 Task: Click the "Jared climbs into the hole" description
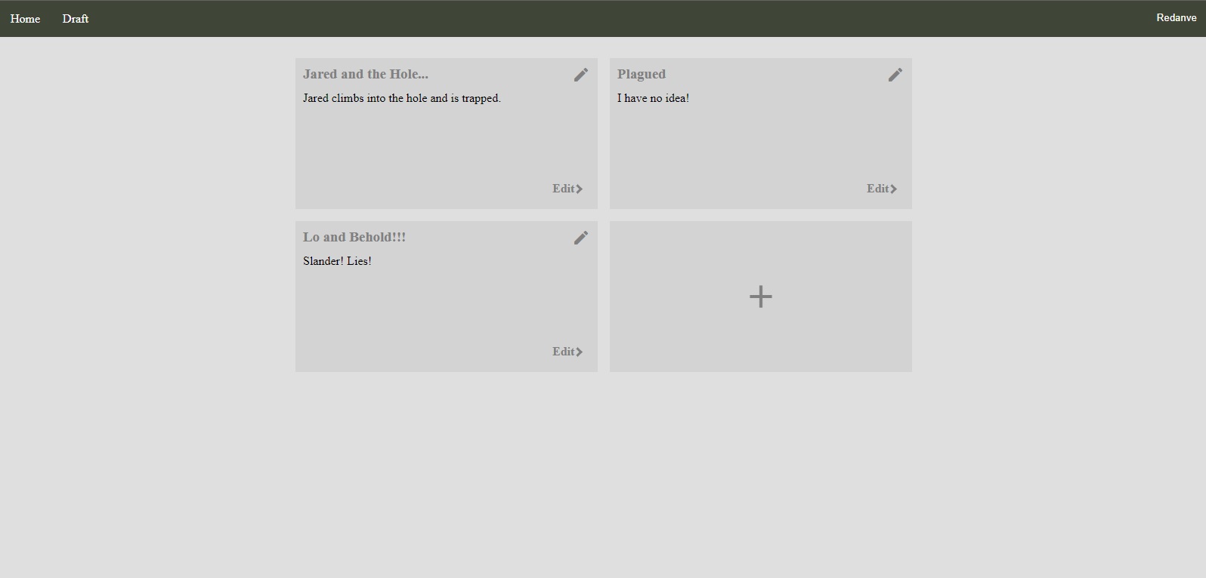(401, 98)
